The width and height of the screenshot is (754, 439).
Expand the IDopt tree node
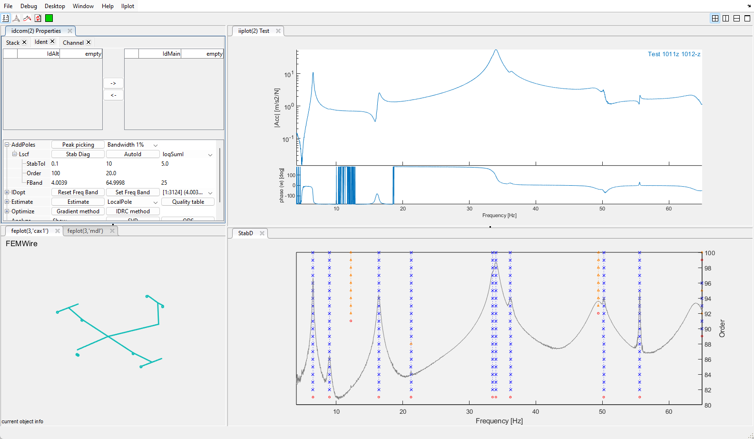pos(7,192)
